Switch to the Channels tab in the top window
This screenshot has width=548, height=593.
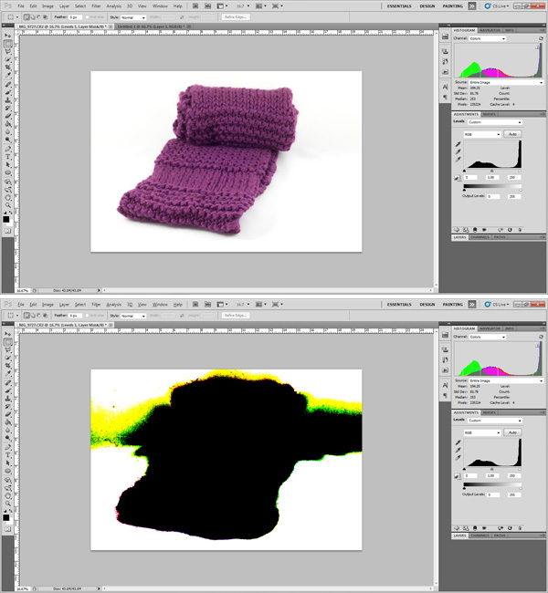[480, 237]
